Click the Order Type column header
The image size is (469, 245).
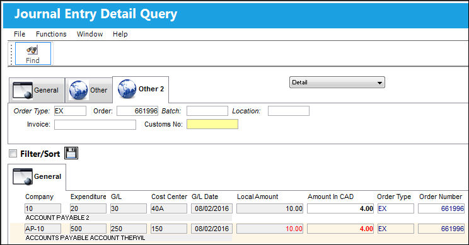[x=394, y=197]
